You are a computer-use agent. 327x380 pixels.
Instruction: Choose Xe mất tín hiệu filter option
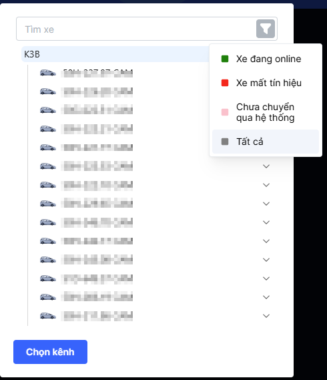[266, 83]
